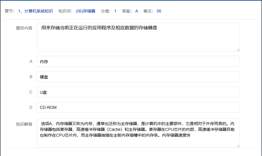The height and width of the screenshot is (156, 262).
Task: Click the D label beside CD-ROM field
Action: click(31, 107)
